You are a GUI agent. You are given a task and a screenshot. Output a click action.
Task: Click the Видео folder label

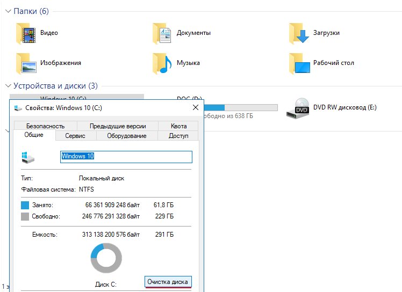49,33
